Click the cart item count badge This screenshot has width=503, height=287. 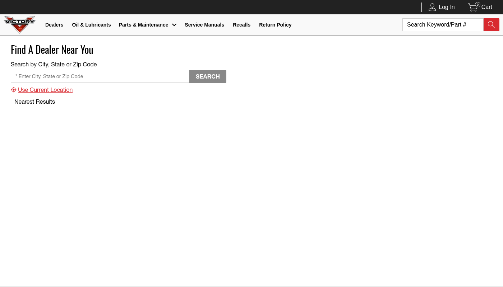(x=477, y=5)
